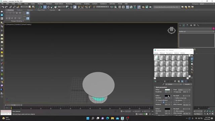The width and height of the screenshot is (215, 121).
Task: Open the Preset dropdown in Material Editor
Action: click(x=184, y=90)
